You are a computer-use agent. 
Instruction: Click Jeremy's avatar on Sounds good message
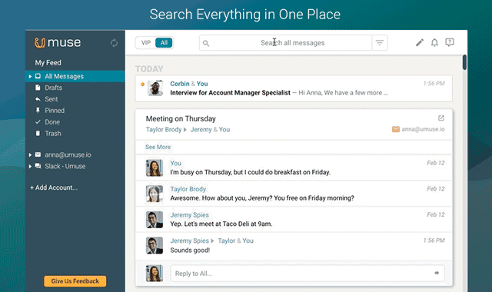coord(155,245)
